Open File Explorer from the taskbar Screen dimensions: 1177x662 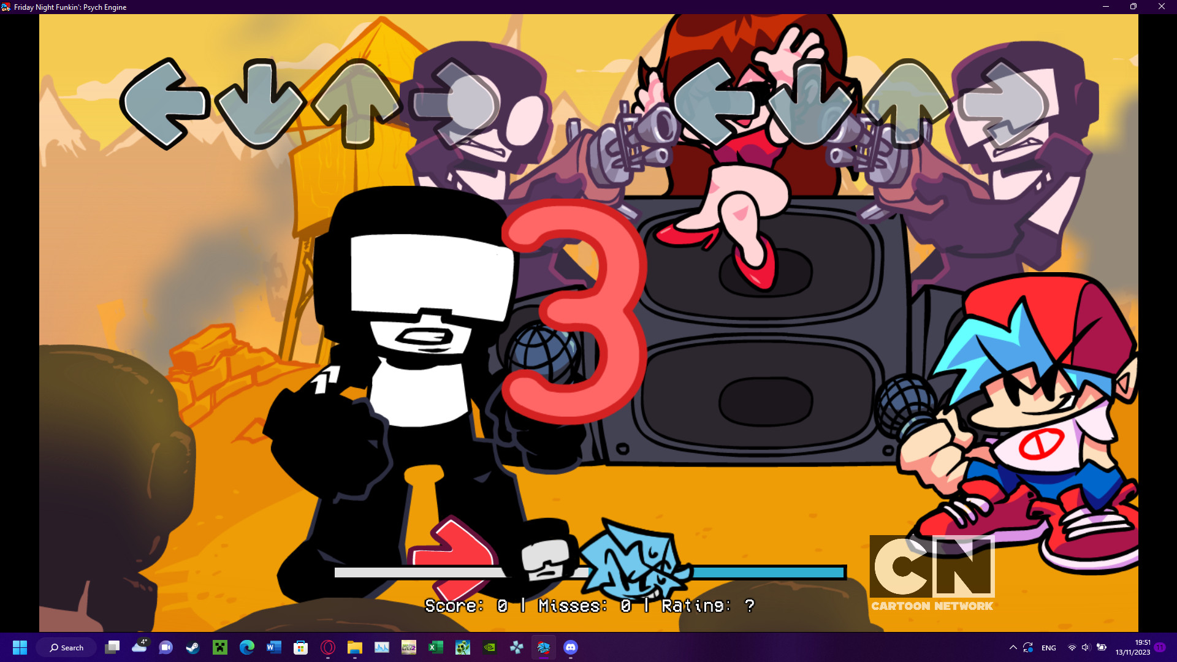pos(354,647)
